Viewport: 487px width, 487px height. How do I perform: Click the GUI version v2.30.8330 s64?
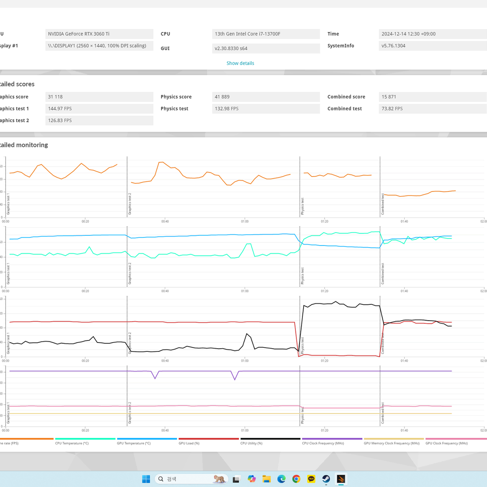click(x=266, y=48)
